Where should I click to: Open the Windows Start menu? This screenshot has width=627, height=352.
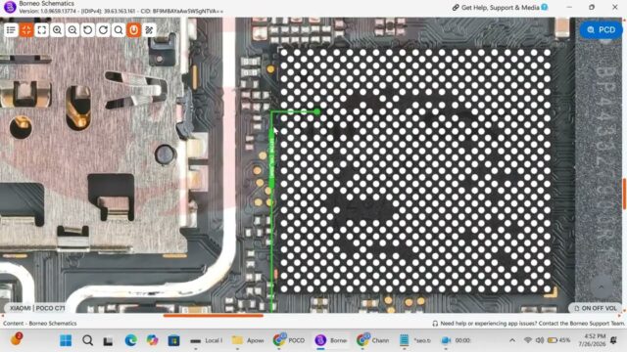pos(66,340)
